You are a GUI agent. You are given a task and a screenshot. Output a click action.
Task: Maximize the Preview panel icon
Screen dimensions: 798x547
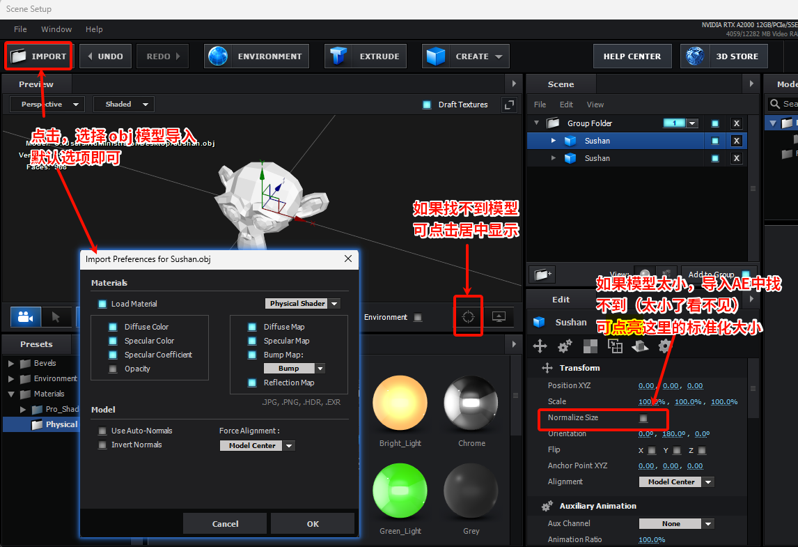coord(509,105)
